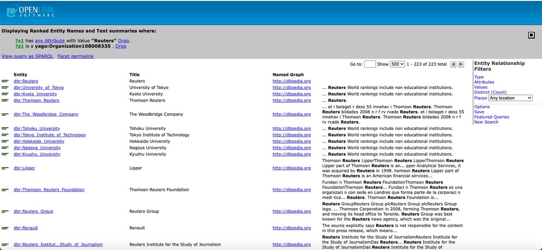This screenshot has height=250, width=542.
Task: Click rank bars icon beside dbr:Thomson_Reuters
Action: click(5, 100)
